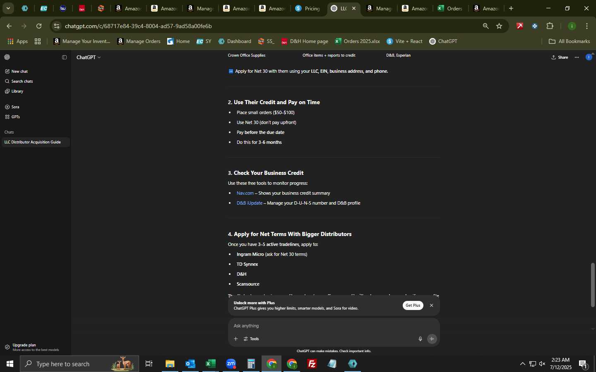Click the taskbar search box
The height and width of the screenshot is (372, 596).
pos(79,364)
